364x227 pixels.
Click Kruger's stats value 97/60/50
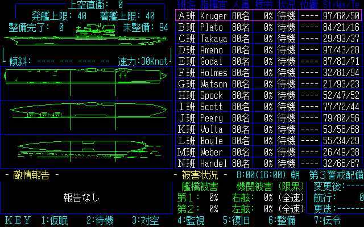(x=341, y=16)
